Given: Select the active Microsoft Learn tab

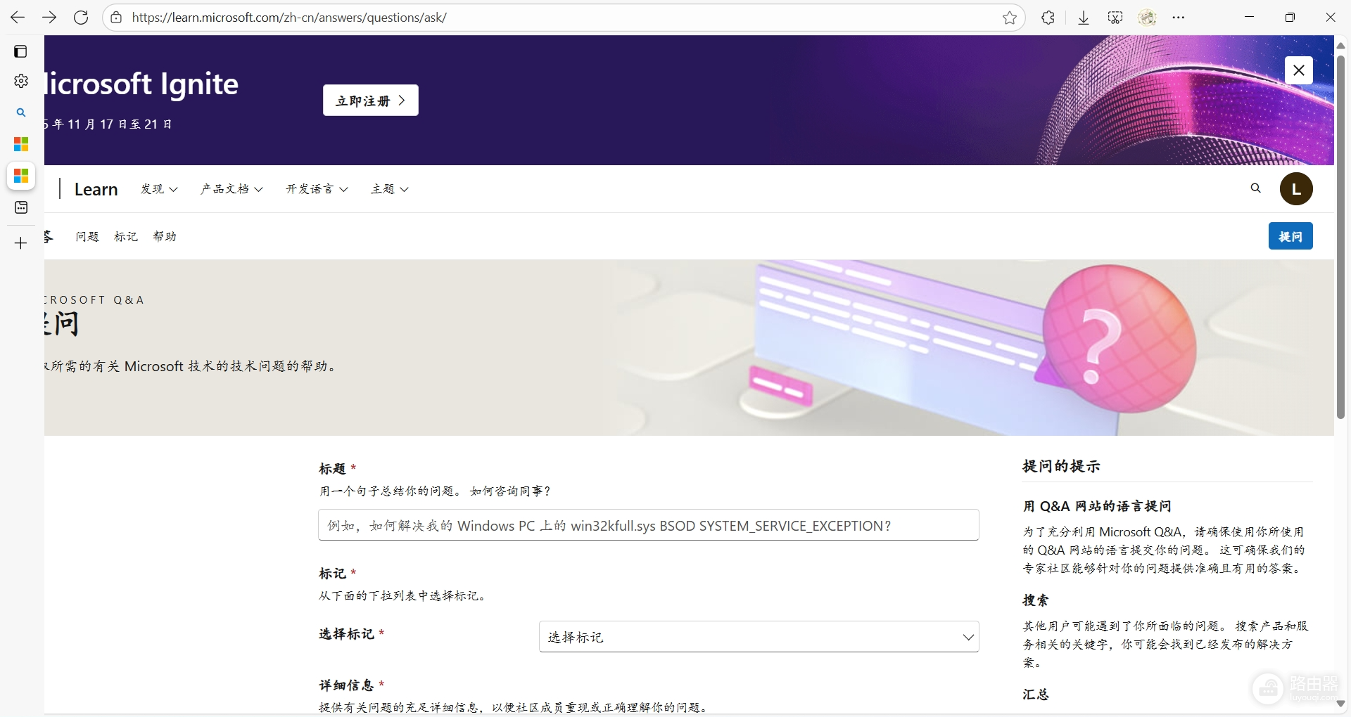Looking at the screenshot, I should [21, 176].
